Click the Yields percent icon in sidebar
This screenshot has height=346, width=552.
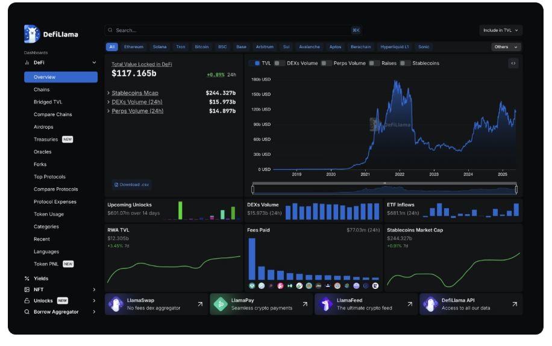[27, 279]
